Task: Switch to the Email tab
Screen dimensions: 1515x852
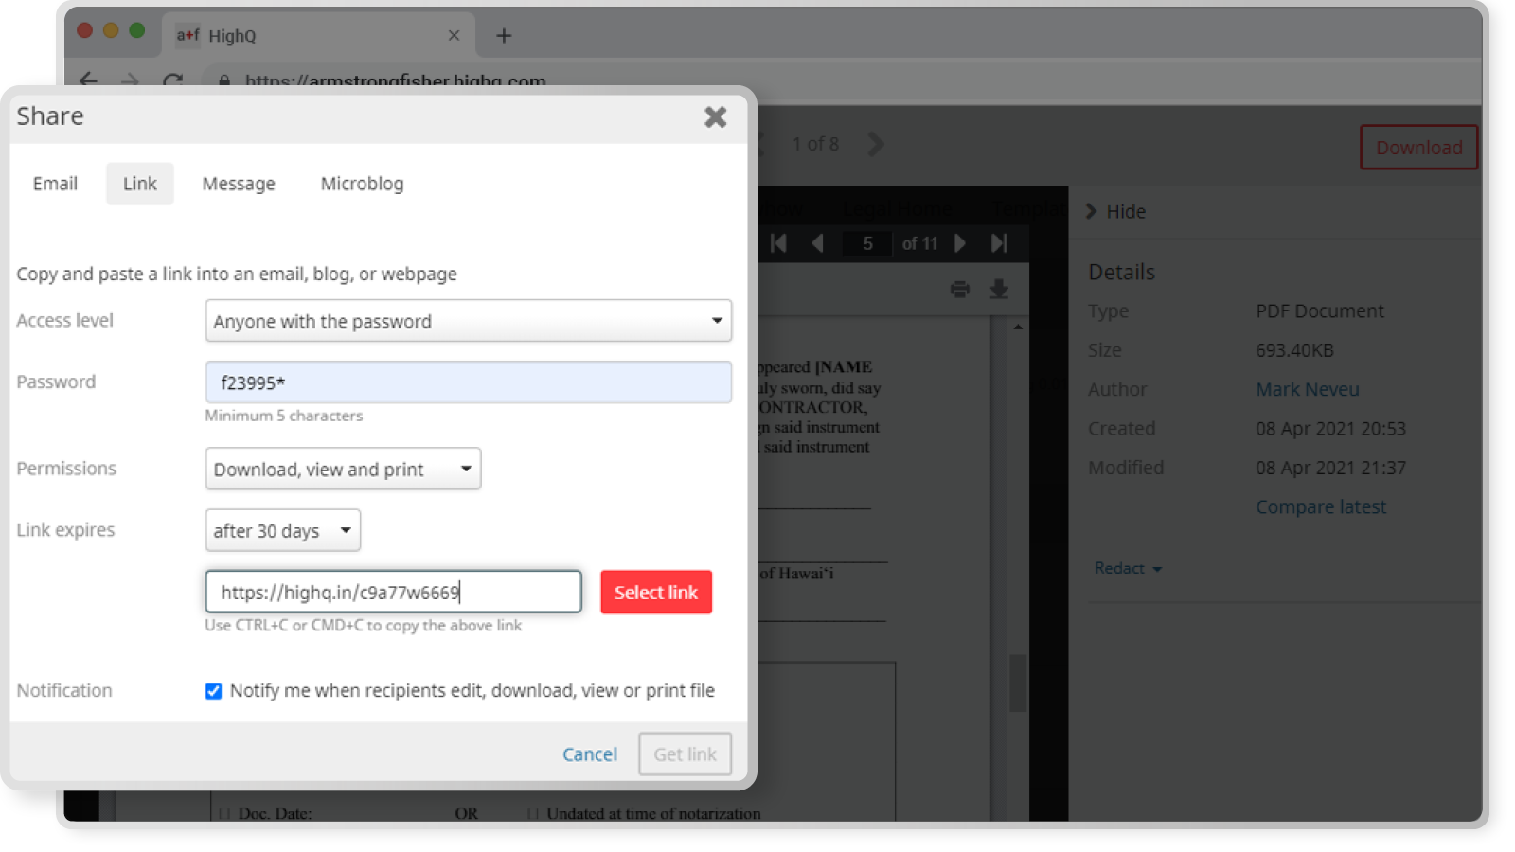Action: click(x=55, y=184)
